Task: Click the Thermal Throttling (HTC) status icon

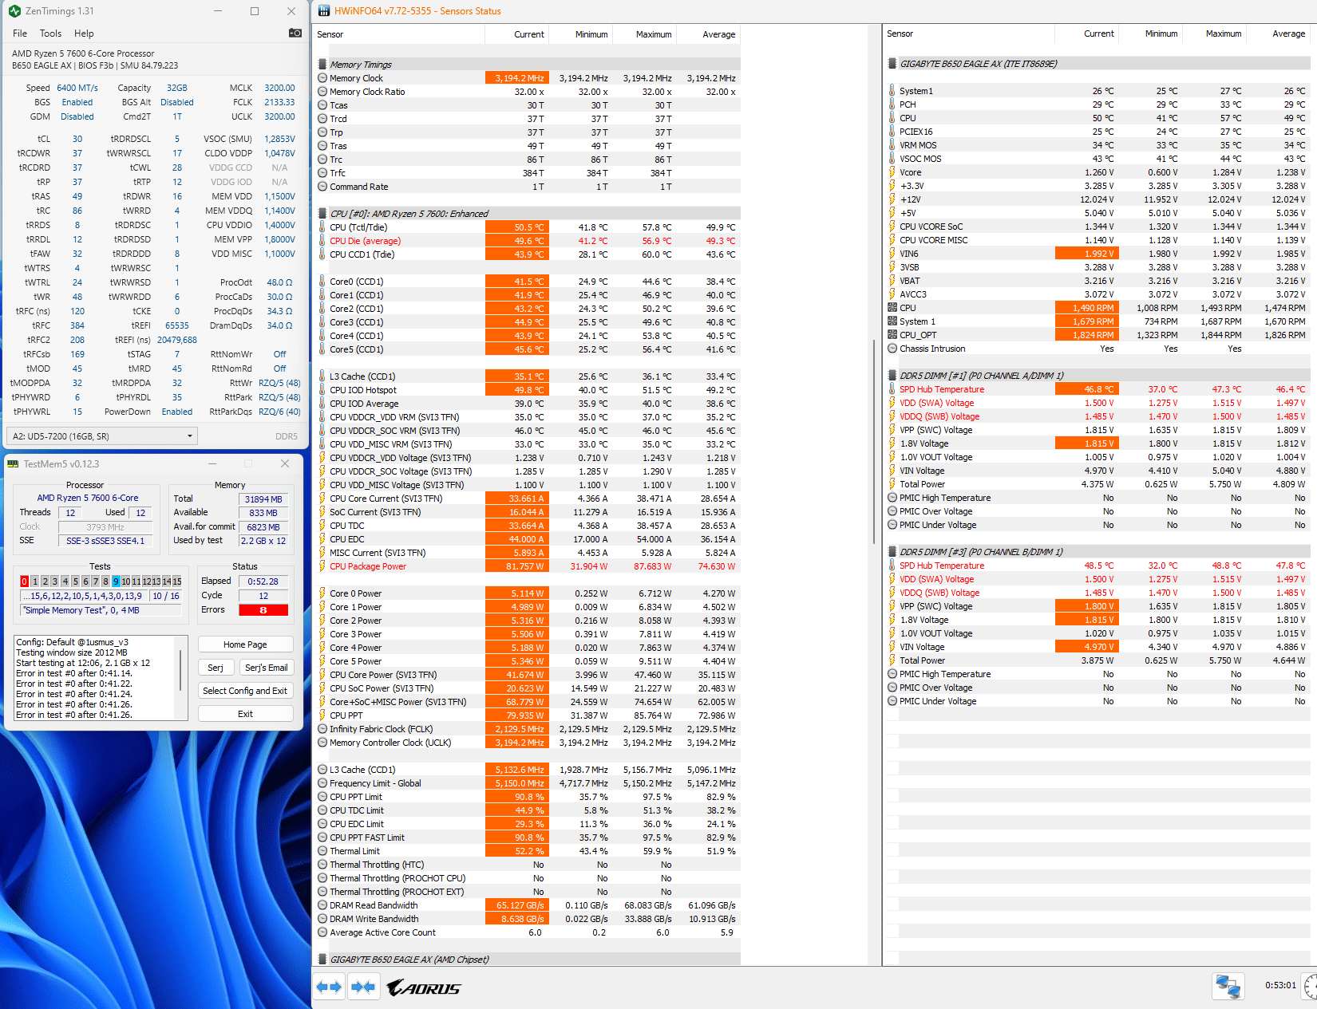Action: (x=322, y=865)
